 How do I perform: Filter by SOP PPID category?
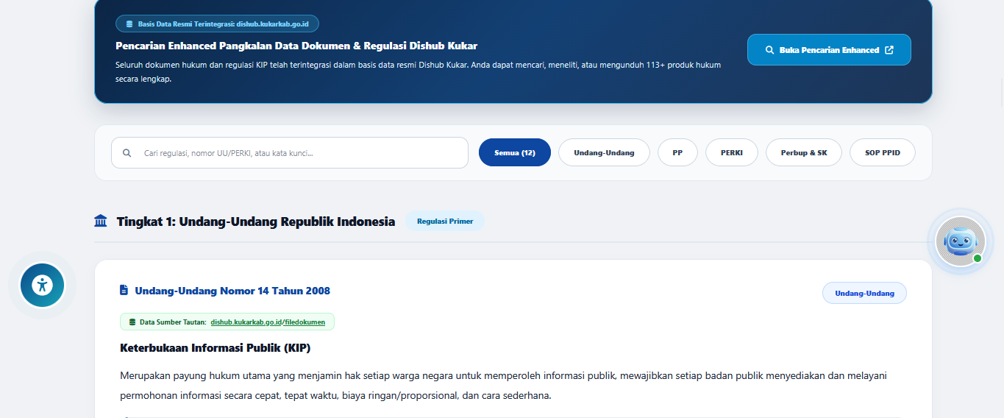tap(883, 152)
